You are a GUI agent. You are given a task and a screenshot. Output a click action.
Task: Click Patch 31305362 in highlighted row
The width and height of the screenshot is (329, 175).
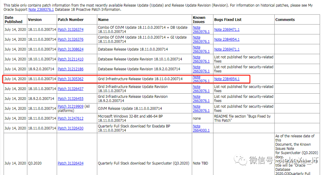(x=70, y=79)
